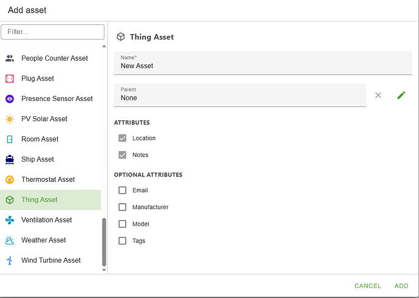Pick Ship Asset from asset types
The height and width of the screenshot is (298, 419).
coord(50,159)
